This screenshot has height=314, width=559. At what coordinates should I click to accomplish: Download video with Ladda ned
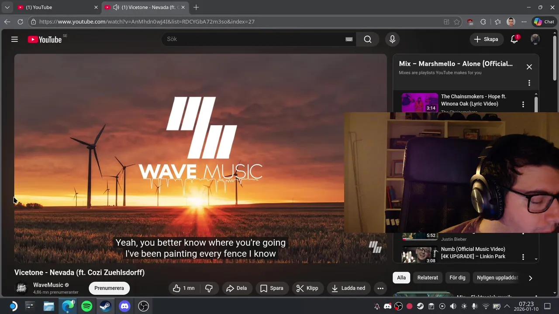point(349,288)
